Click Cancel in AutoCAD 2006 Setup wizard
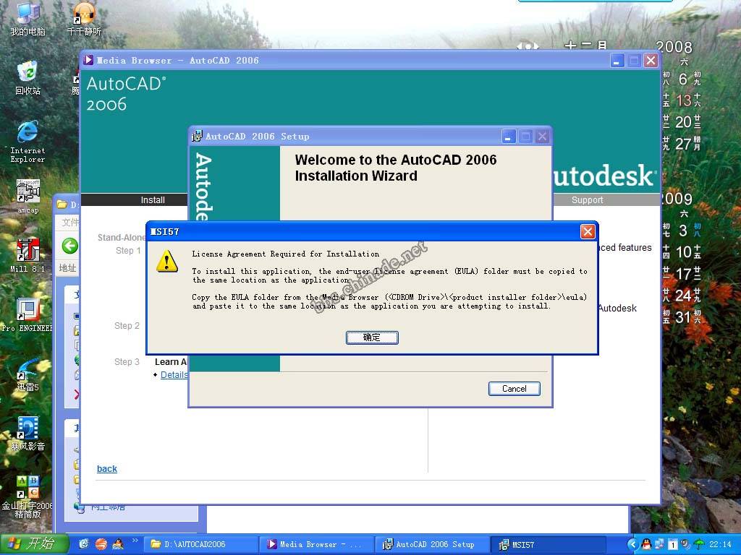 [514, 388]
